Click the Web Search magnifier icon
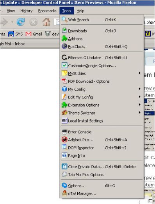This screenshot has height=204, width=155. [64, 20]
